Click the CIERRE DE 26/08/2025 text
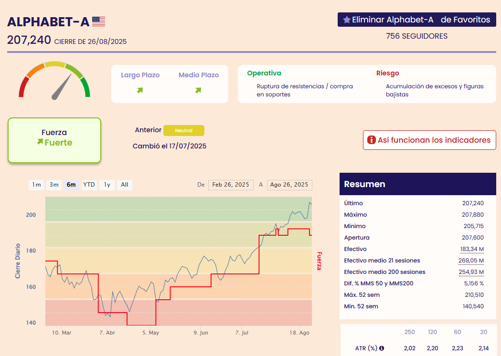501x356 pixels. (x=90, y=42)
